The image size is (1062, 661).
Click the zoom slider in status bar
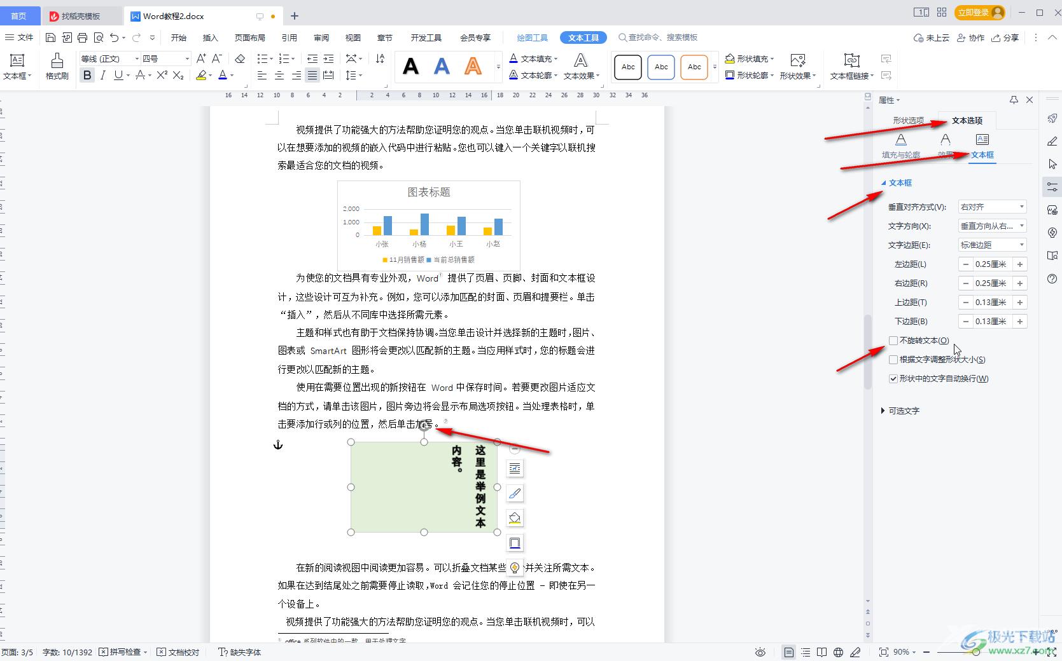[977, 652]
